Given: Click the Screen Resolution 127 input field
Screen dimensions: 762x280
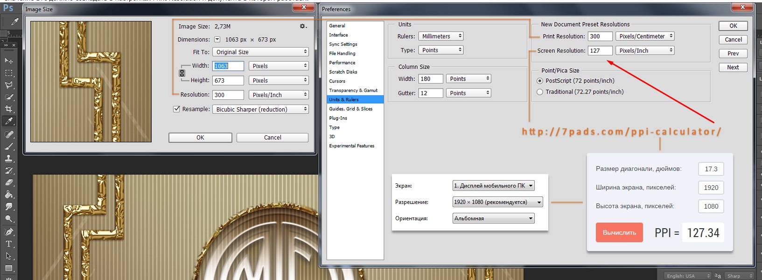Looking at the screenshot, I should (600, 50).
